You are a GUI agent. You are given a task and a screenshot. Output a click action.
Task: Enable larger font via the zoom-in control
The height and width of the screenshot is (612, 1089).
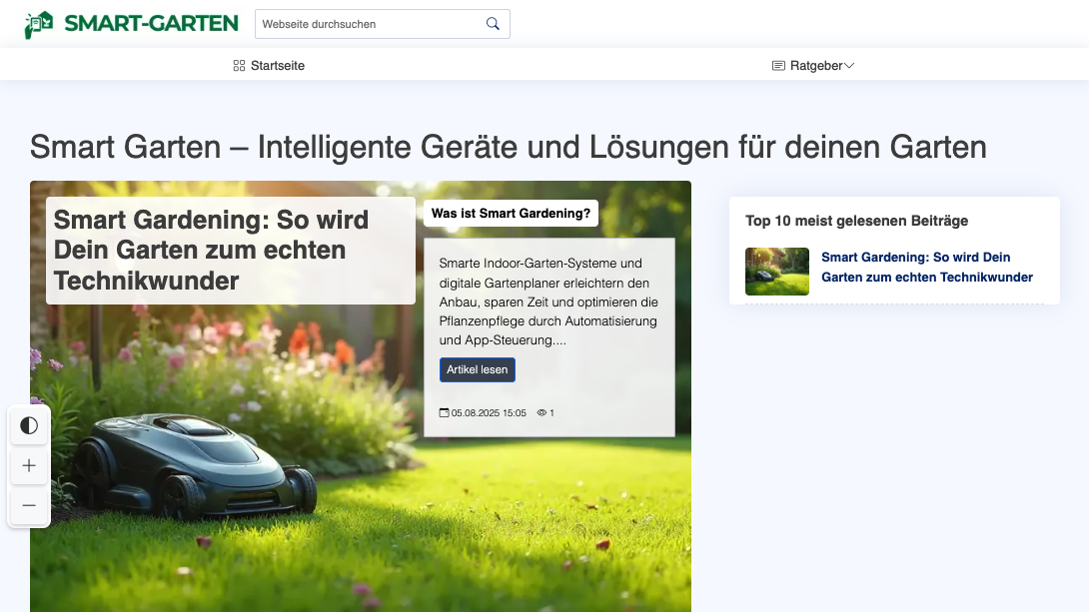pos(29,465)
